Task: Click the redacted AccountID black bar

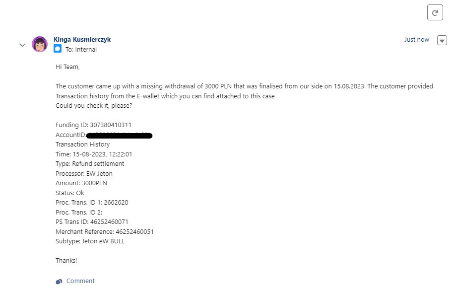Action: coord(119,135)
